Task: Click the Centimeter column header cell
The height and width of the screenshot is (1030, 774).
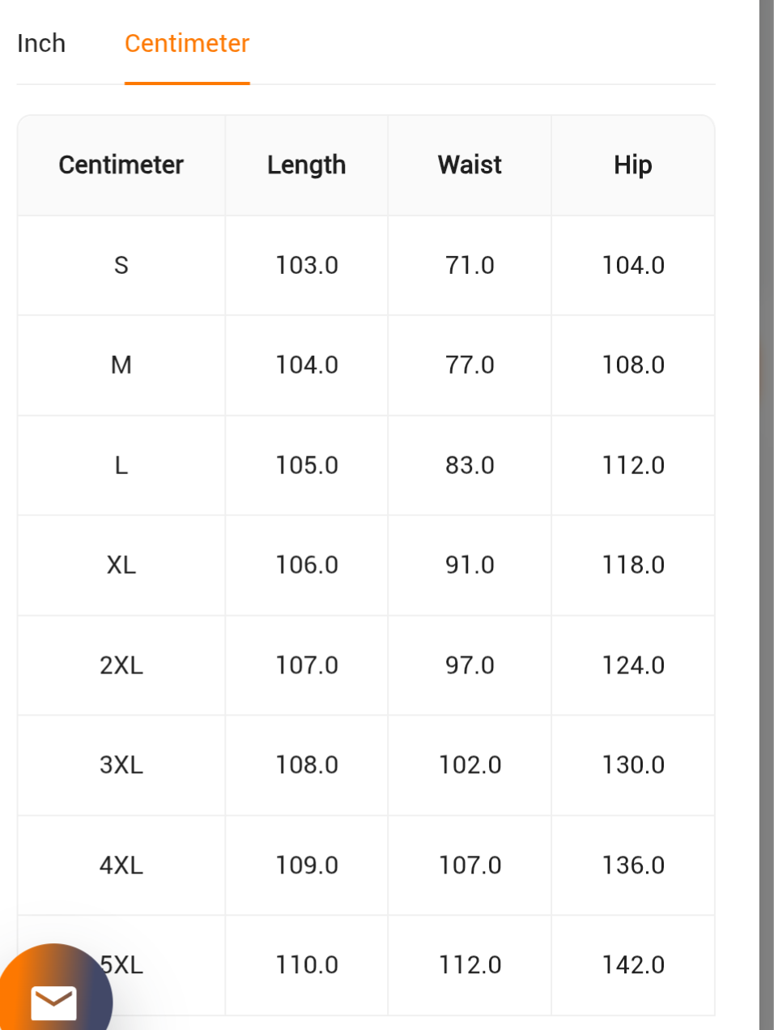Action: [121, 165]
